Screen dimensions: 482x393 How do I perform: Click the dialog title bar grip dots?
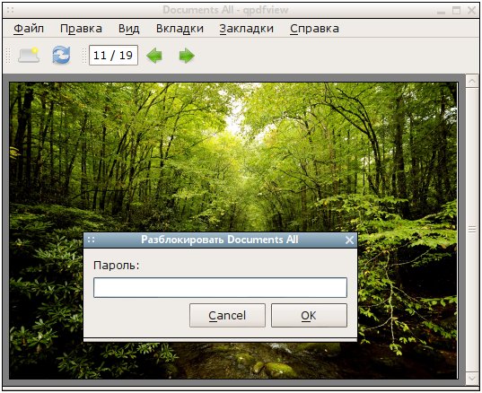tap(92, 240)
